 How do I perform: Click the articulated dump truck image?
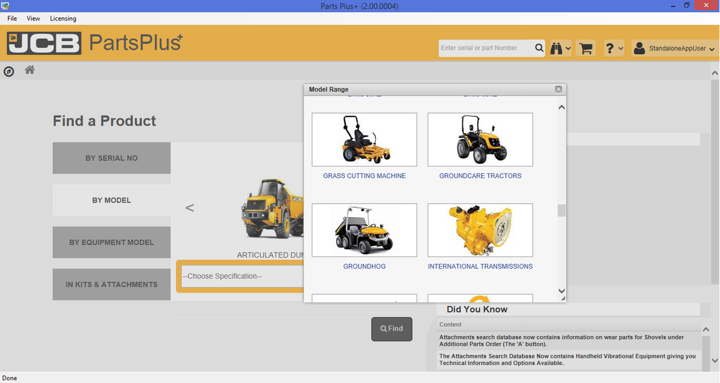tap(272, 209)
